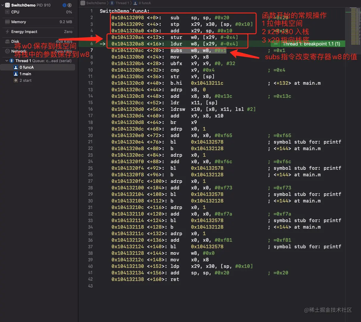Toggle the pause control beside SwitchDemo PID
361x322 pixels.
[x=70, y=5]
